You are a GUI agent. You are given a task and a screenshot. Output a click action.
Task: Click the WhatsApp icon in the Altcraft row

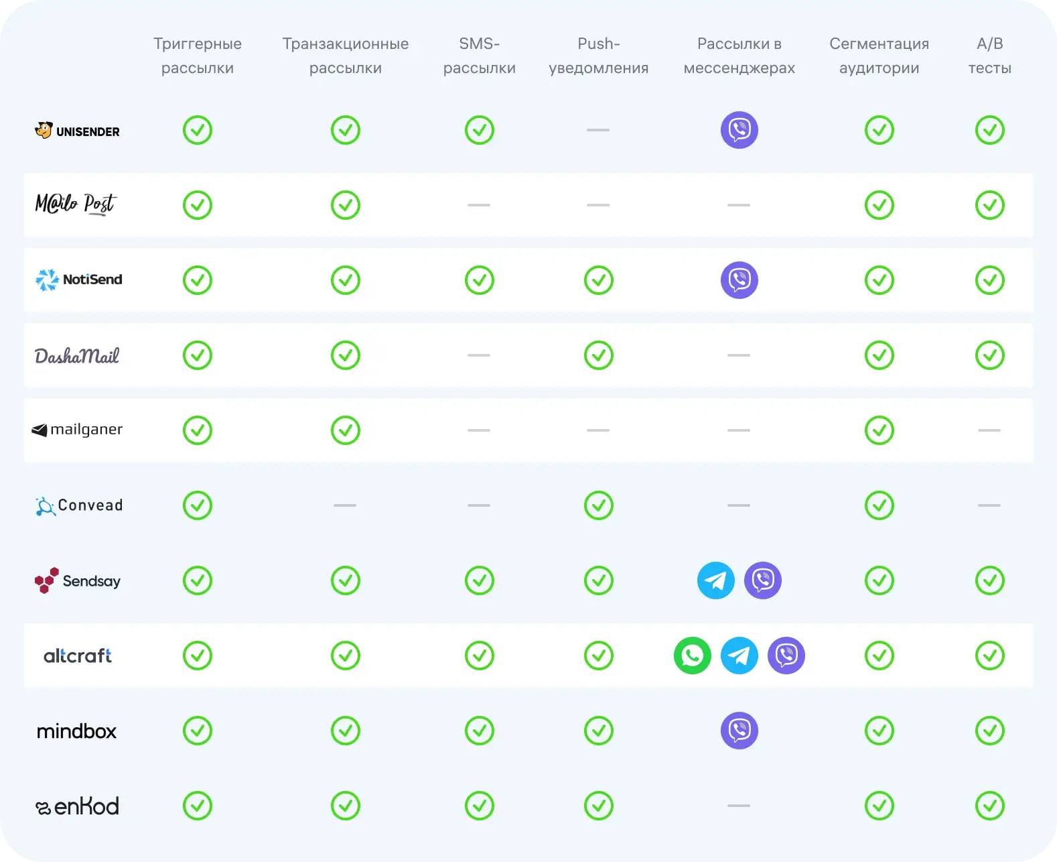tap(692, 656)
